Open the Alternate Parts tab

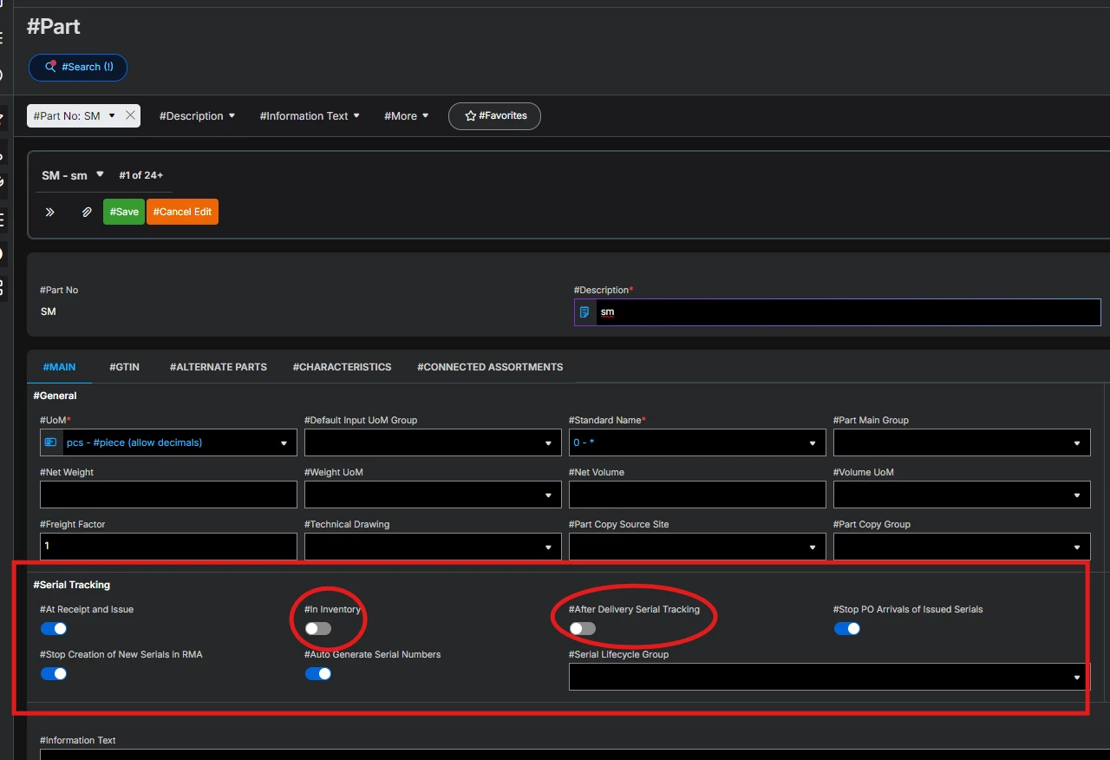point(218,367)
